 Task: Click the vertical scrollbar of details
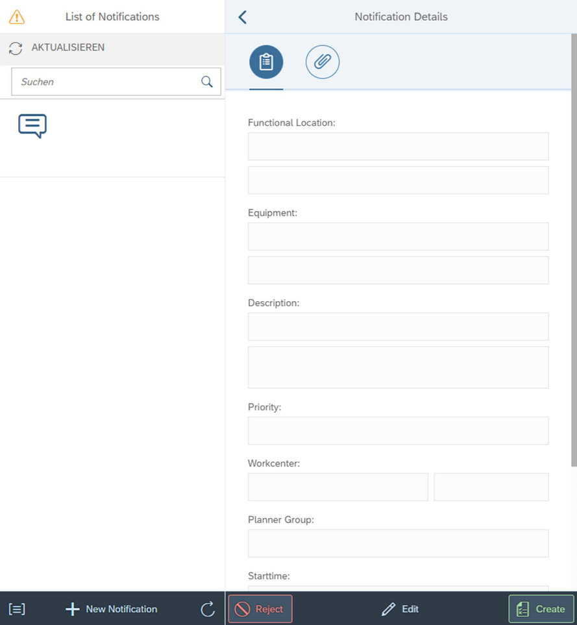[x=573, y=260]
